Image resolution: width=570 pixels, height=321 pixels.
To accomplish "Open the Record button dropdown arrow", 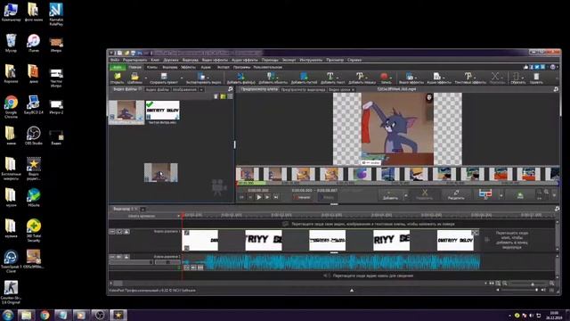I will [391, 78].
